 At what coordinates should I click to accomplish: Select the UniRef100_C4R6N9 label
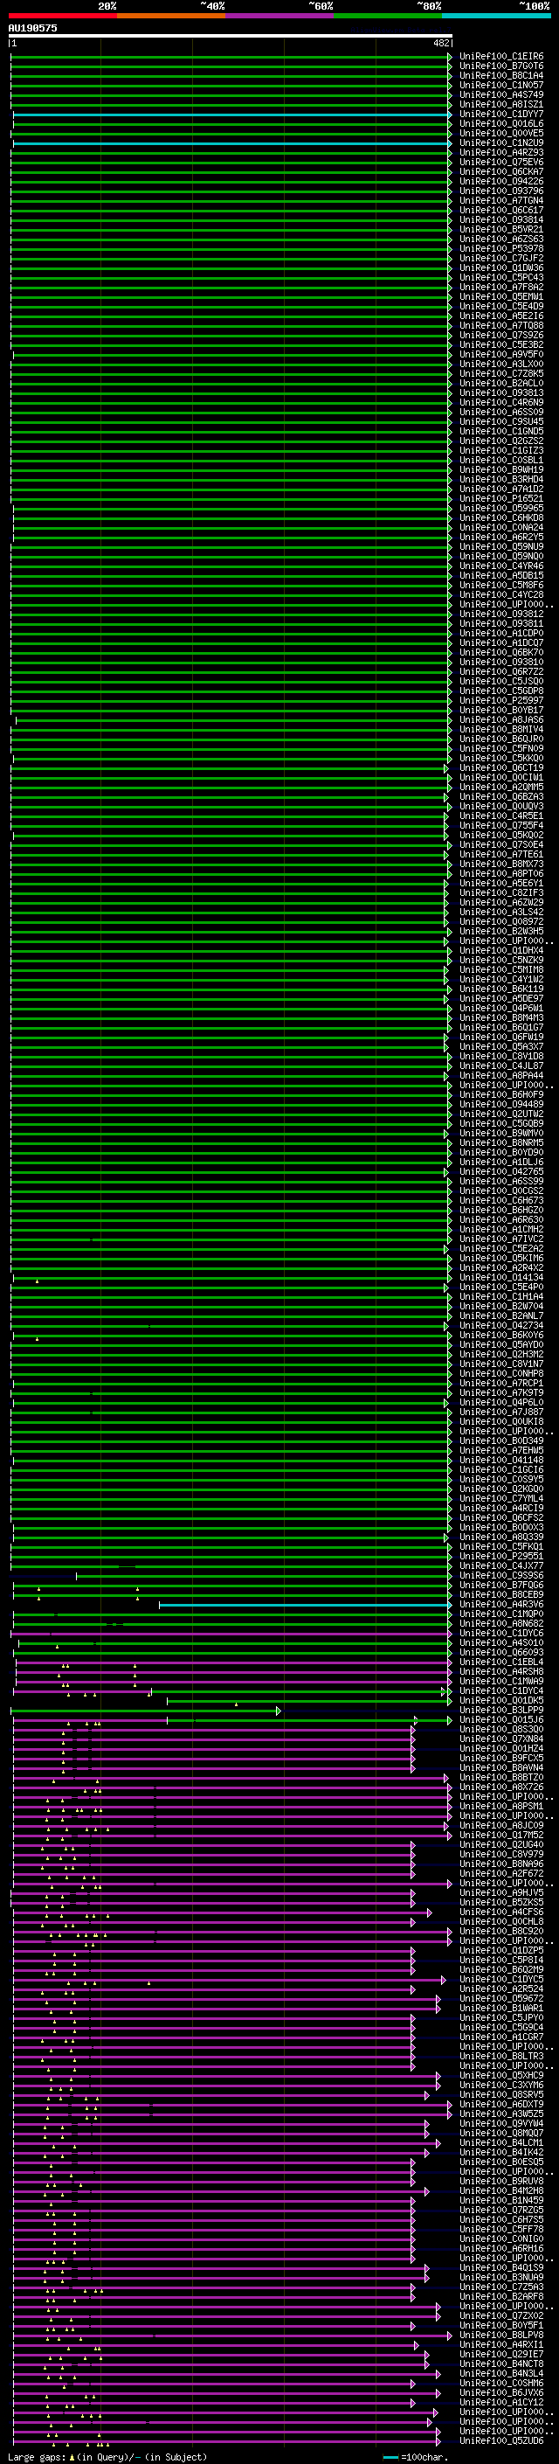point(501,403)
